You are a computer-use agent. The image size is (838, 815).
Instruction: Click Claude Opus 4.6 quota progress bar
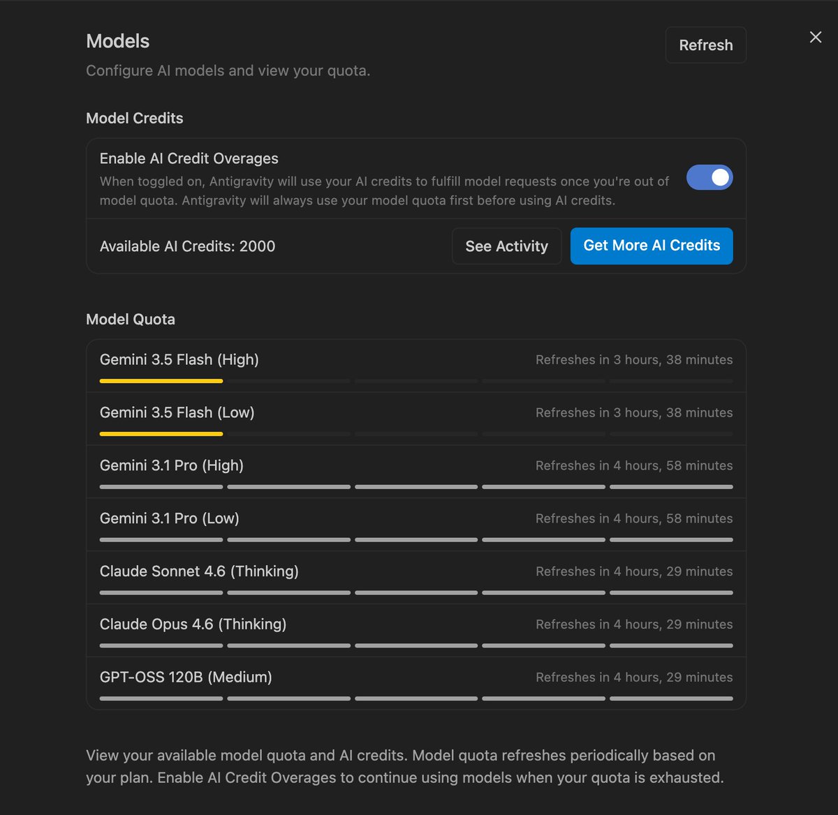click(x=416, y=646)
